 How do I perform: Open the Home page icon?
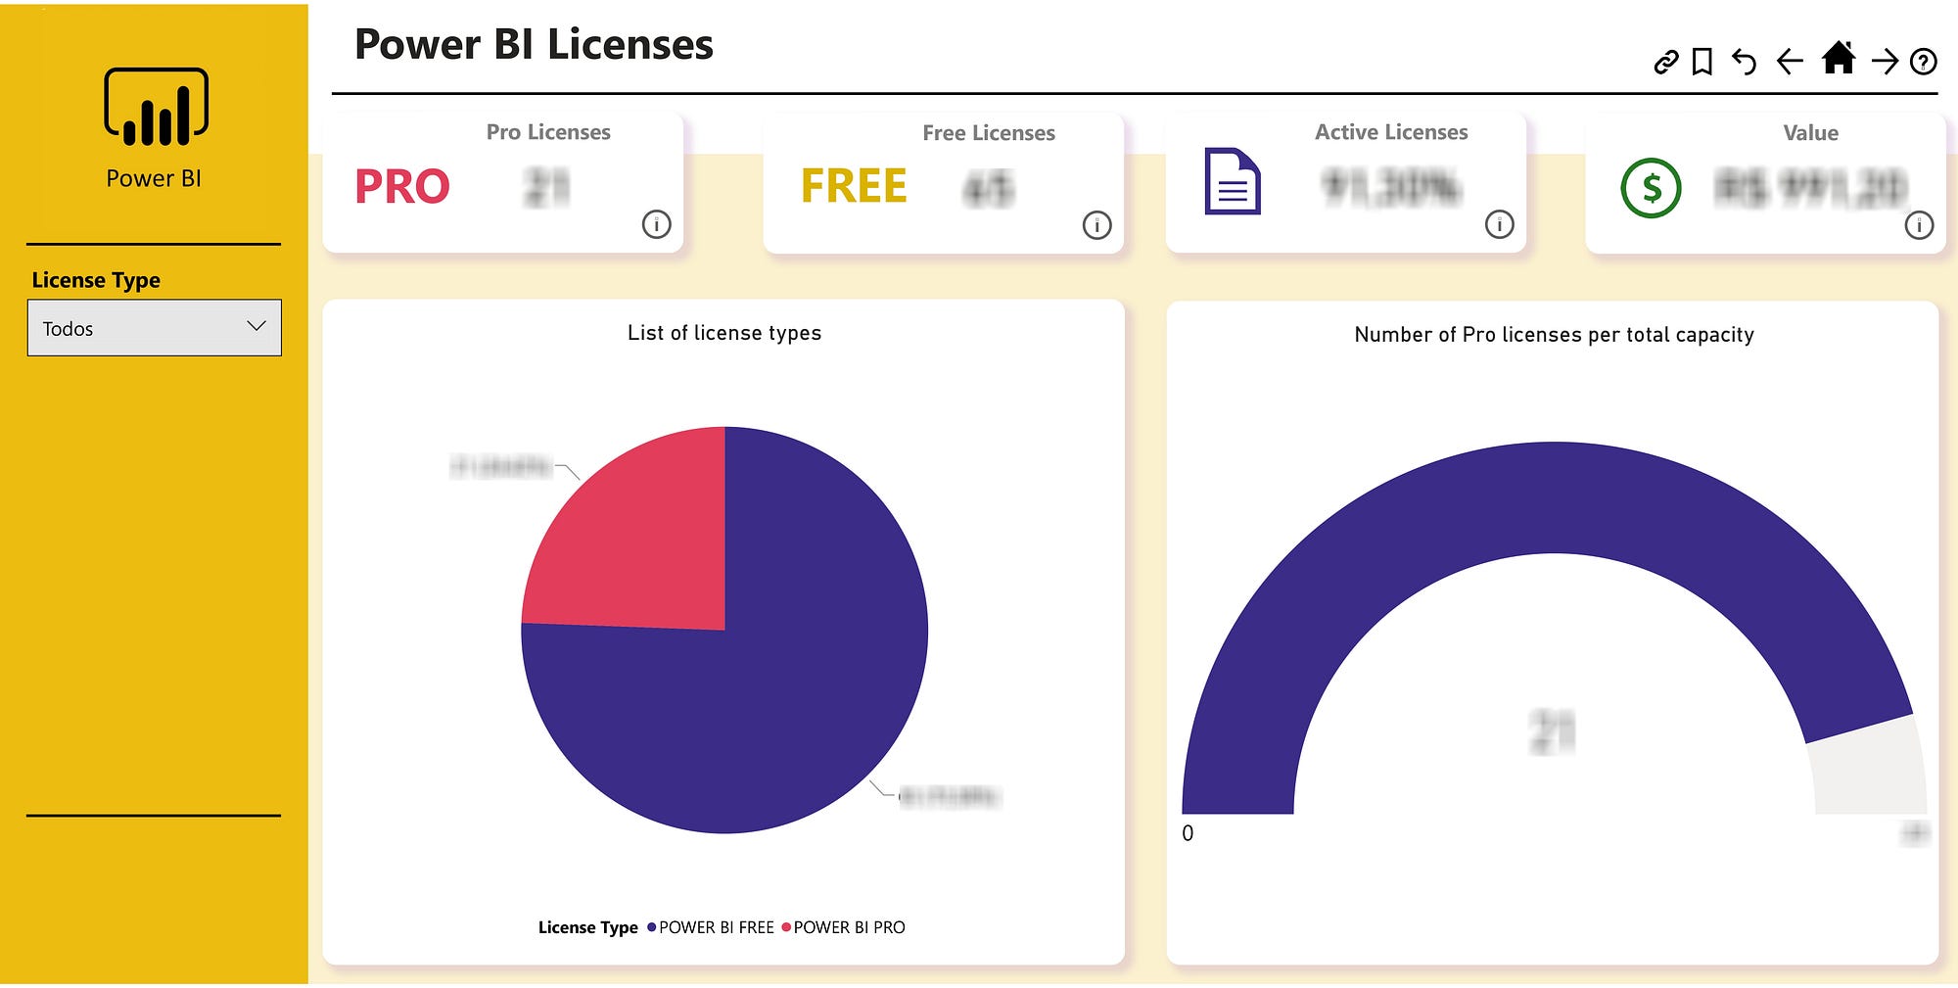click(x=1839, y=58)
